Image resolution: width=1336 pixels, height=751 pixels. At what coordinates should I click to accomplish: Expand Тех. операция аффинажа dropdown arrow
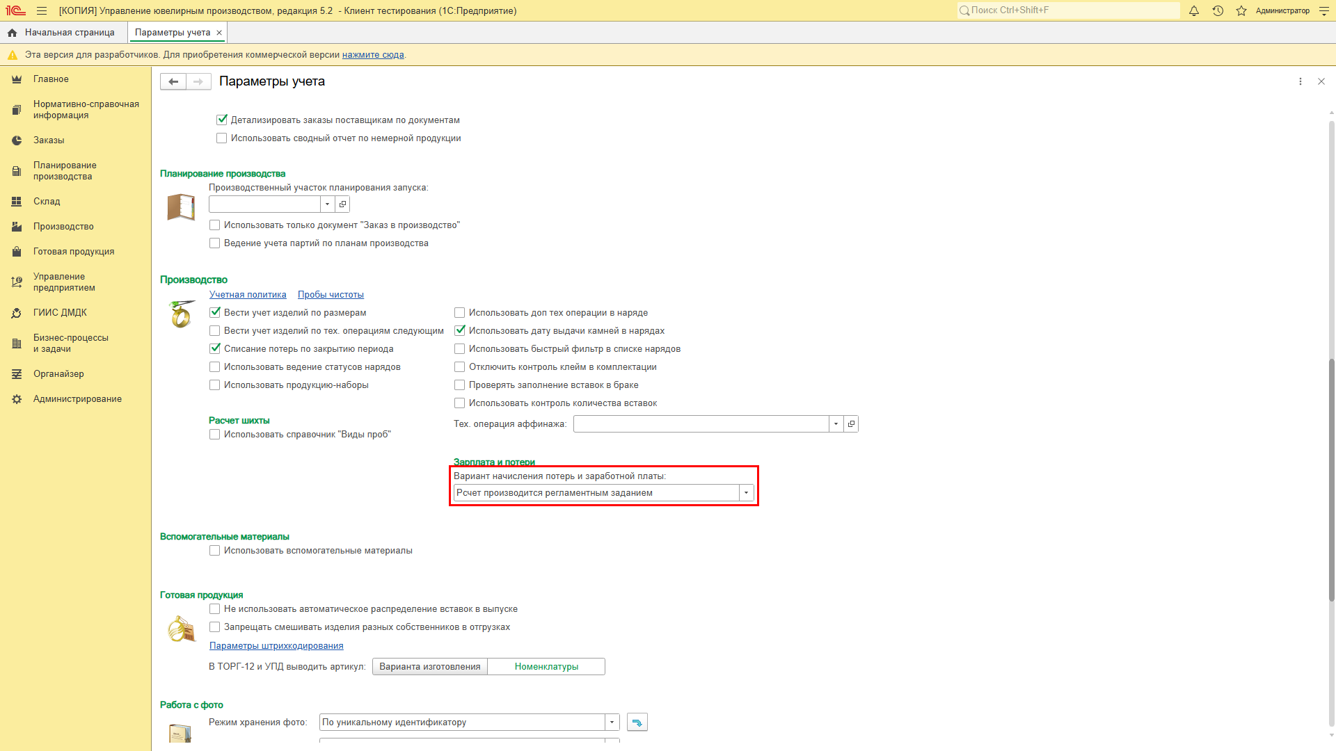[x=836, y=423]
